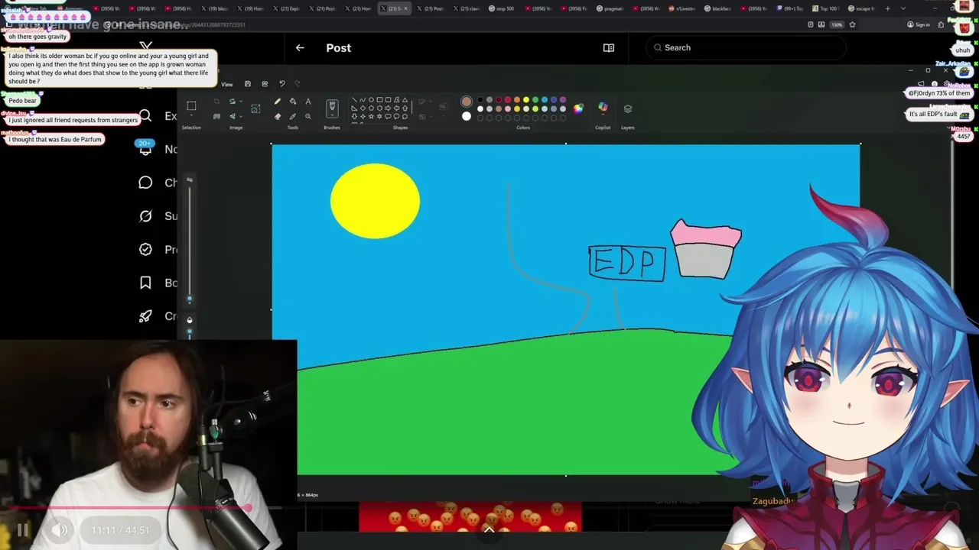
Task: Go back with the Post arrow
Action: tap(300, 47)
